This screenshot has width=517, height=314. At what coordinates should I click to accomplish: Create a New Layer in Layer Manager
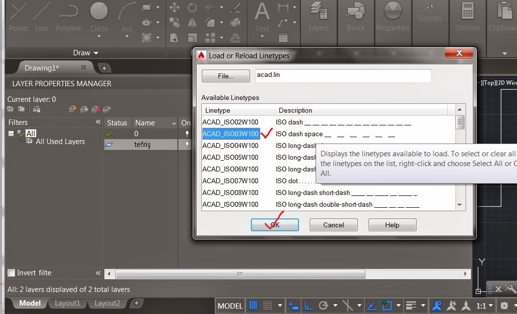click(73, 109)
